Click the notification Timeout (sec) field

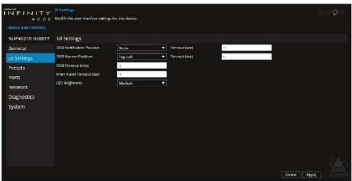click(x=247, y=48)
